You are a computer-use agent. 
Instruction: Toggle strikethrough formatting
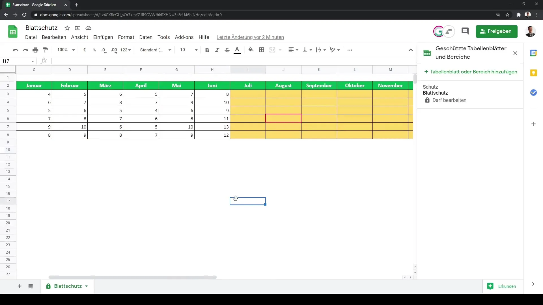[x=227, y=50]
